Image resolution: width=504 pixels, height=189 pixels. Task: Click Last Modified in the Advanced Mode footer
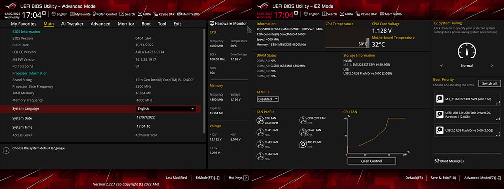coord(176,178)
